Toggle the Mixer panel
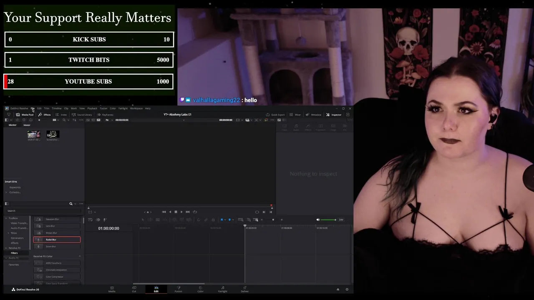 (x=295, y=115)
